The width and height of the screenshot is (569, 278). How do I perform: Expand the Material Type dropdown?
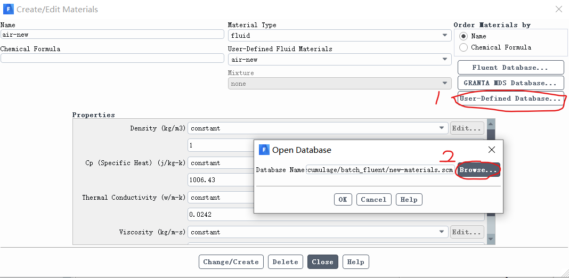click(339, 36)
